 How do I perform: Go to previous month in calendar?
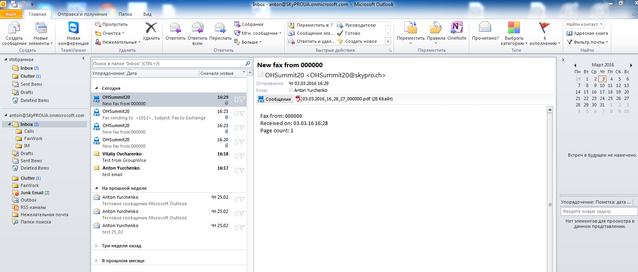coord(575,65)
